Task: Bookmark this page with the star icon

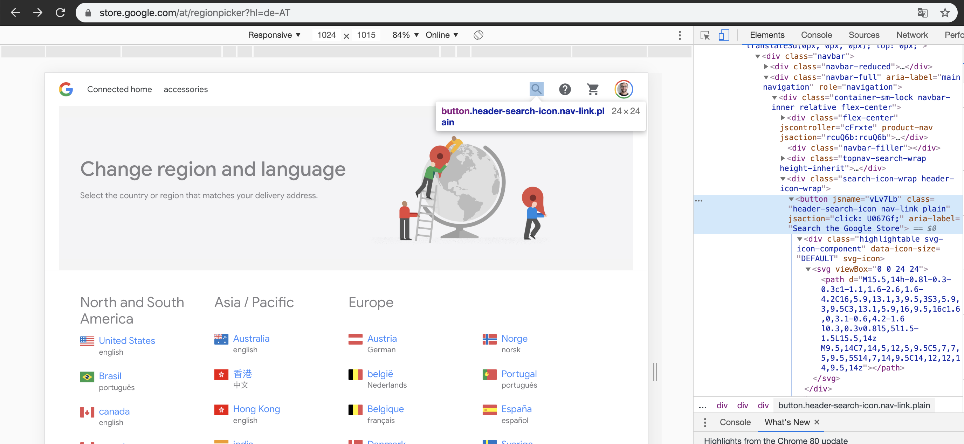Action: [x=944, y=13]
